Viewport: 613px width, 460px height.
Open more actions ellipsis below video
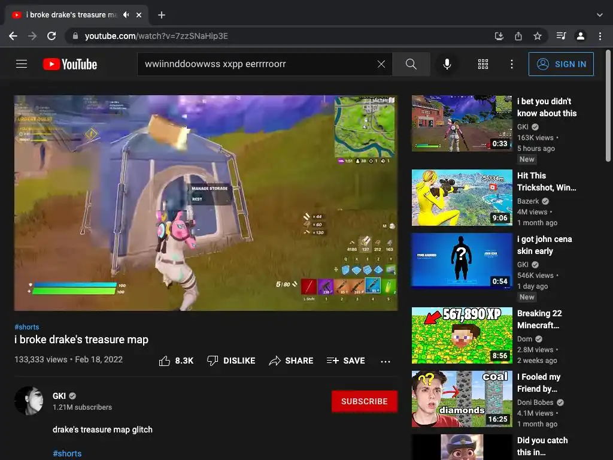click(x=386, y=361)
